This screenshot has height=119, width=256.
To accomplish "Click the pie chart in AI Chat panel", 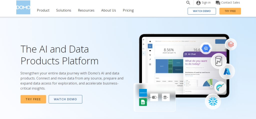I will (x=211, y=83).
